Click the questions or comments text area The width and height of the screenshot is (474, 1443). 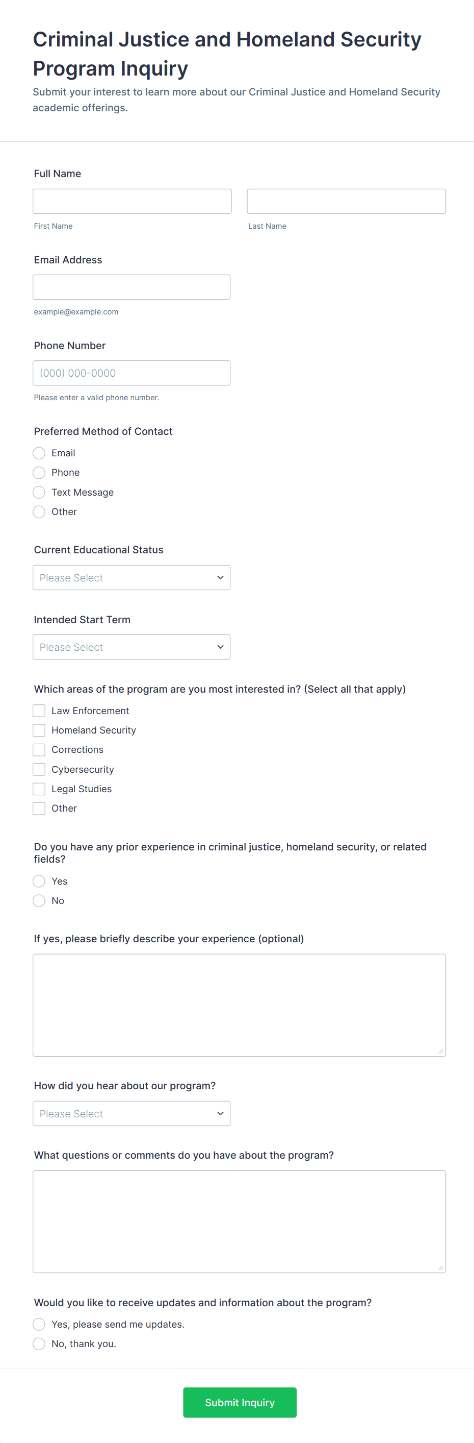(239, 1221)
